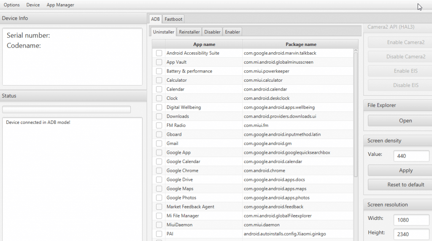Viewport: 432px width, 241px height.
Task: Sort by the Package name column header
Action: (300, 44)
